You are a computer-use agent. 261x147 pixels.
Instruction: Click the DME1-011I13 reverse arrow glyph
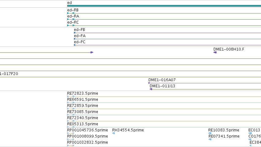(151, 89)
